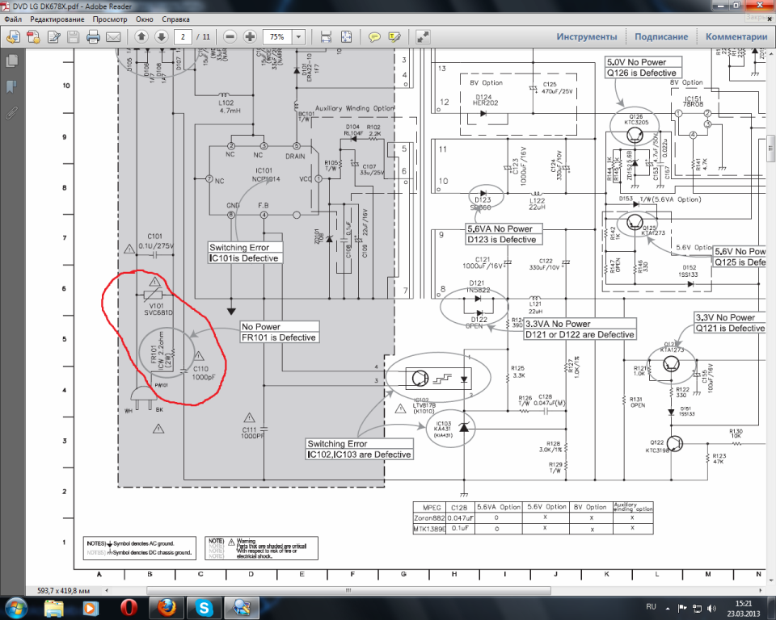The height and width of the screenshot is (620, 776).
Task: Open the zoom level dropdown
Action: [299, 37]
